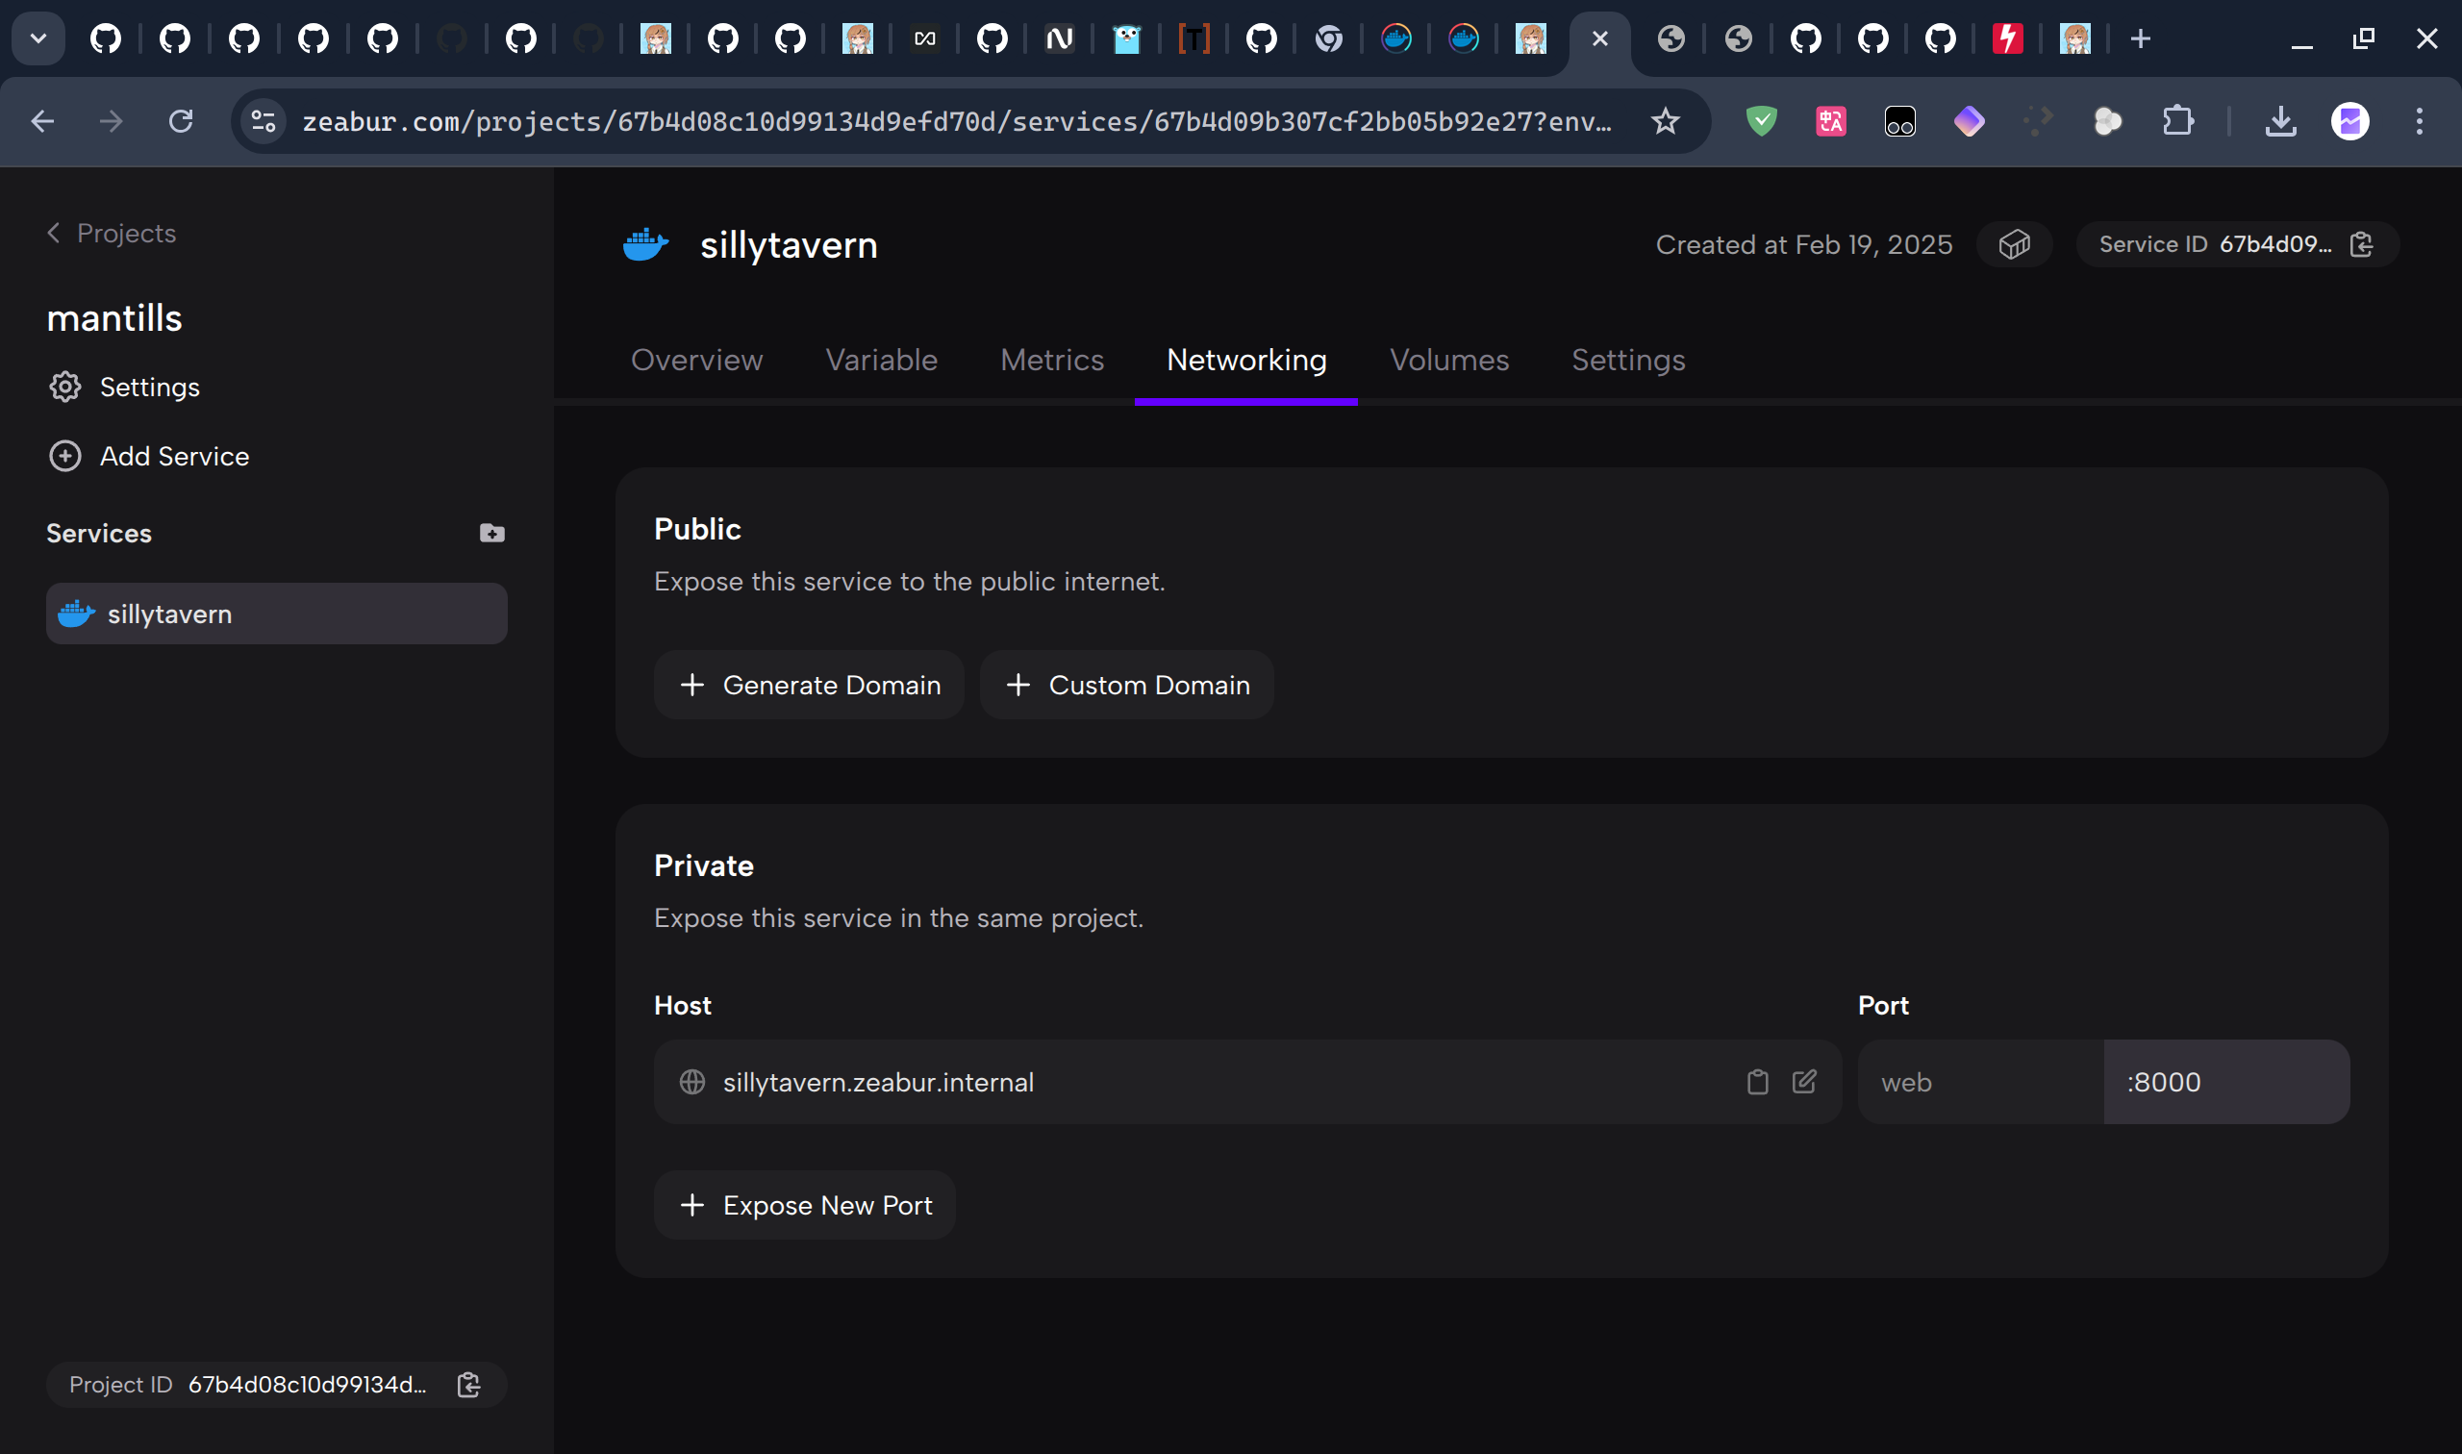Image resolution: width=2462 pixels, height=1454 pixels.
Task: Select sillytavern service in sidebar
Action: coord(276,614)
